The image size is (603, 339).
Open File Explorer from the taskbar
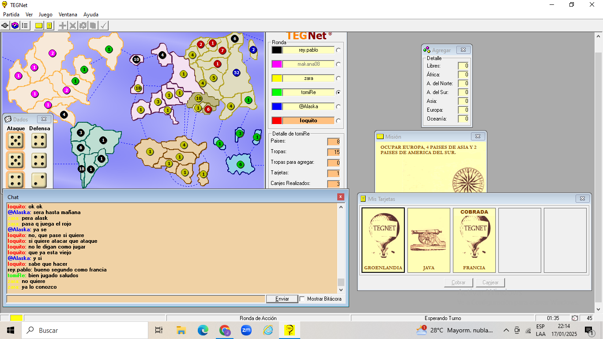pyautogui.click(x=181, y=330)
